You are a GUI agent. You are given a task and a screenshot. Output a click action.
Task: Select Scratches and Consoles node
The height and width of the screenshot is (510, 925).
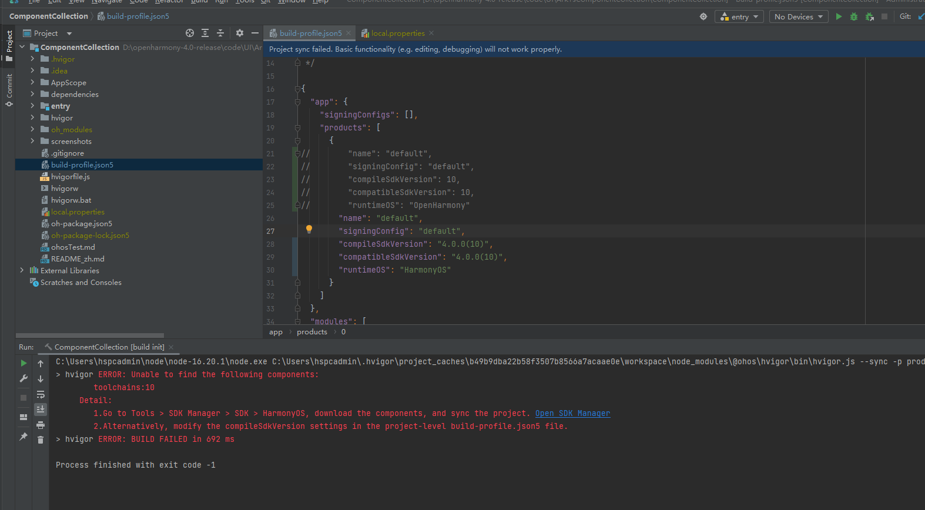(81, 282)
